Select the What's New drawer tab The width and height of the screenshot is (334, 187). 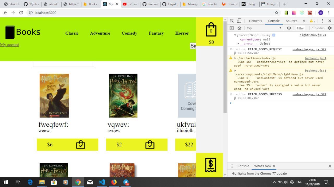263,166
